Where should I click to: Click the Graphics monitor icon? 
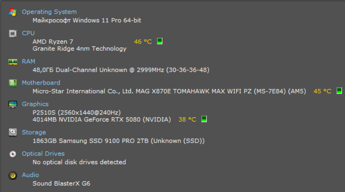click(13, 104)
